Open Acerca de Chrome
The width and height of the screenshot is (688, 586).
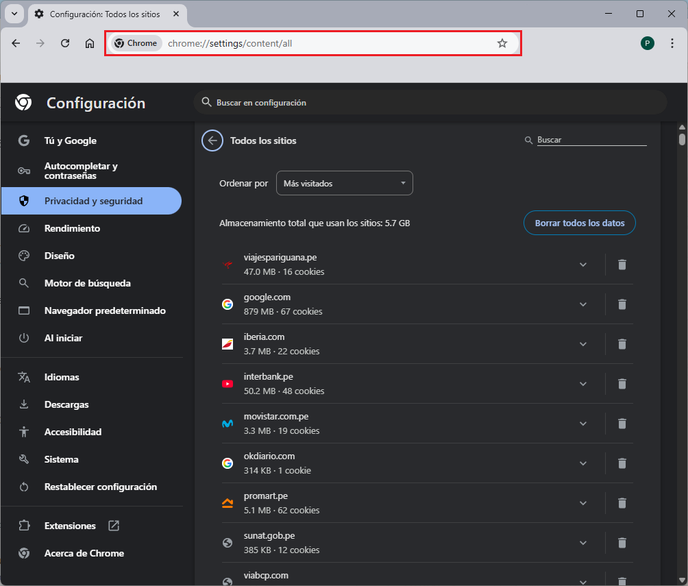point(91,553)
